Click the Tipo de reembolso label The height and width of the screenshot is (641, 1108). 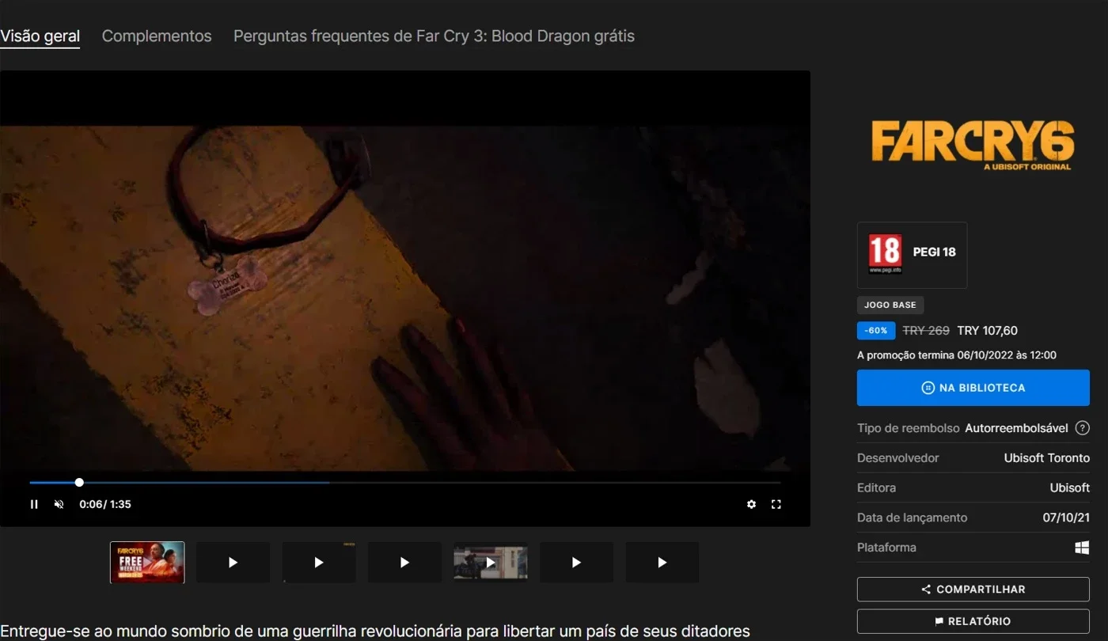[909, 428]
